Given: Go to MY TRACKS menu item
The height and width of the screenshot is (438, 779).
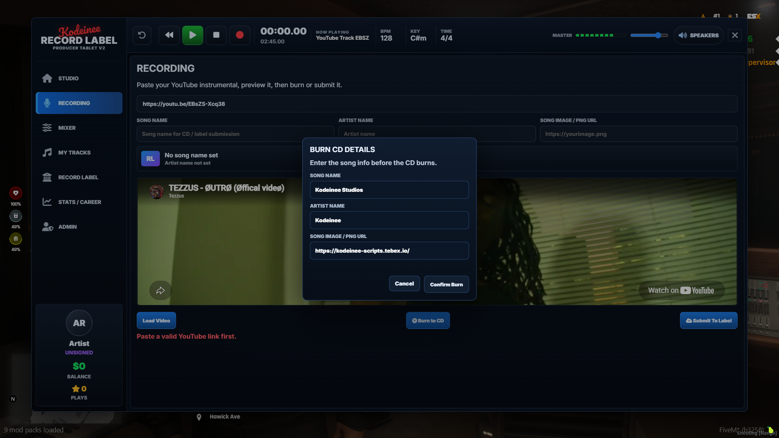Looking at the screenshot, I should click(79, 152).
